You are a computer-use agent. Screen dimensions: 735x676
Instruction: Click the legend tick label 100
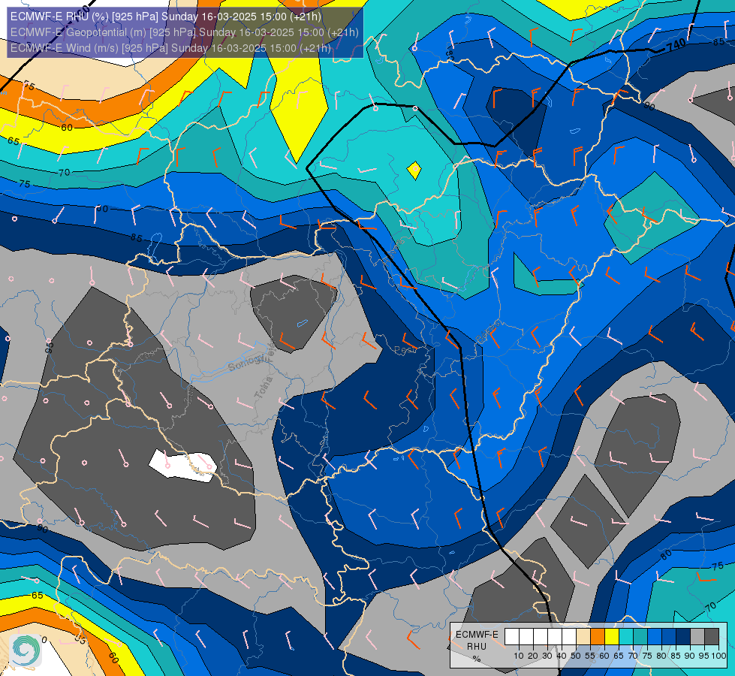point(719,656)
